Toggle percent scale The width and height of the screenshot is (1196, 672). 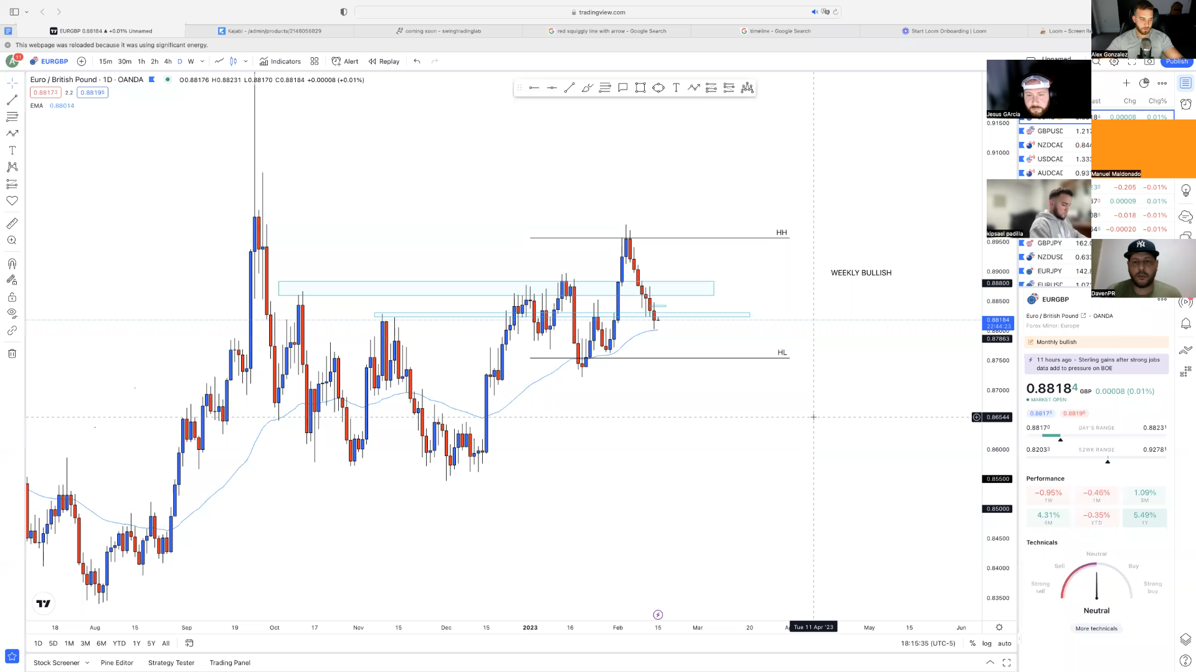972,643
